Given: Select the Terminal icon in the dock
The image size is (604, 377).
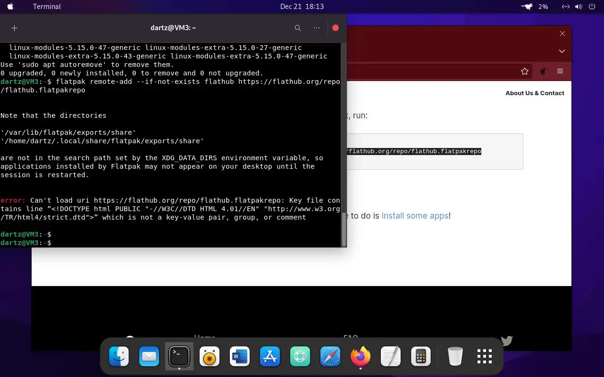Looking at the screenshot, I should point(179,356).
